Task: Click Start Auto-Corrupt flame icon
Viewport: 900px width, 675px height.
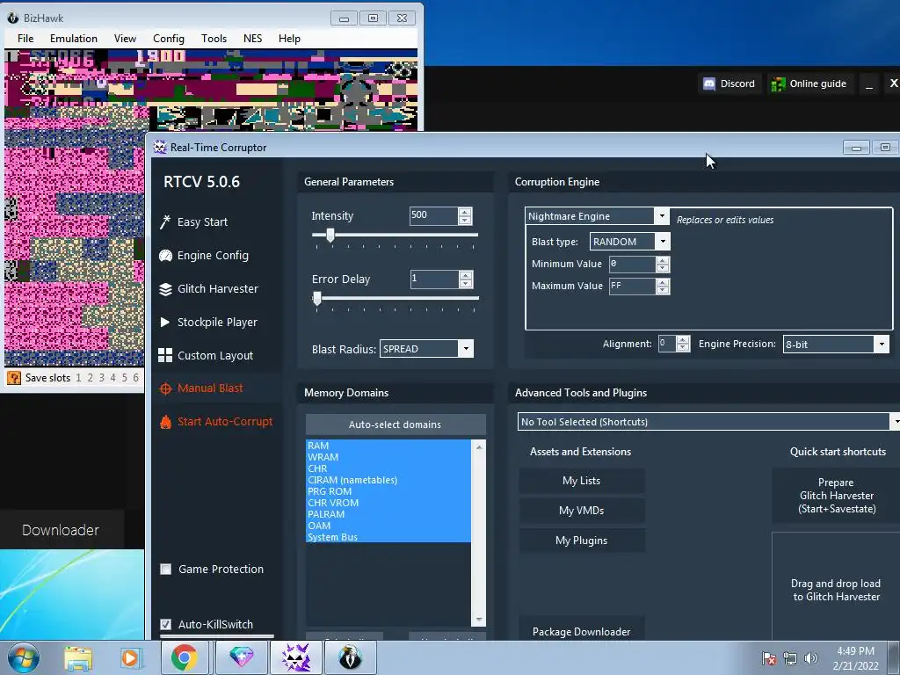Action: [x=165, y=422]
